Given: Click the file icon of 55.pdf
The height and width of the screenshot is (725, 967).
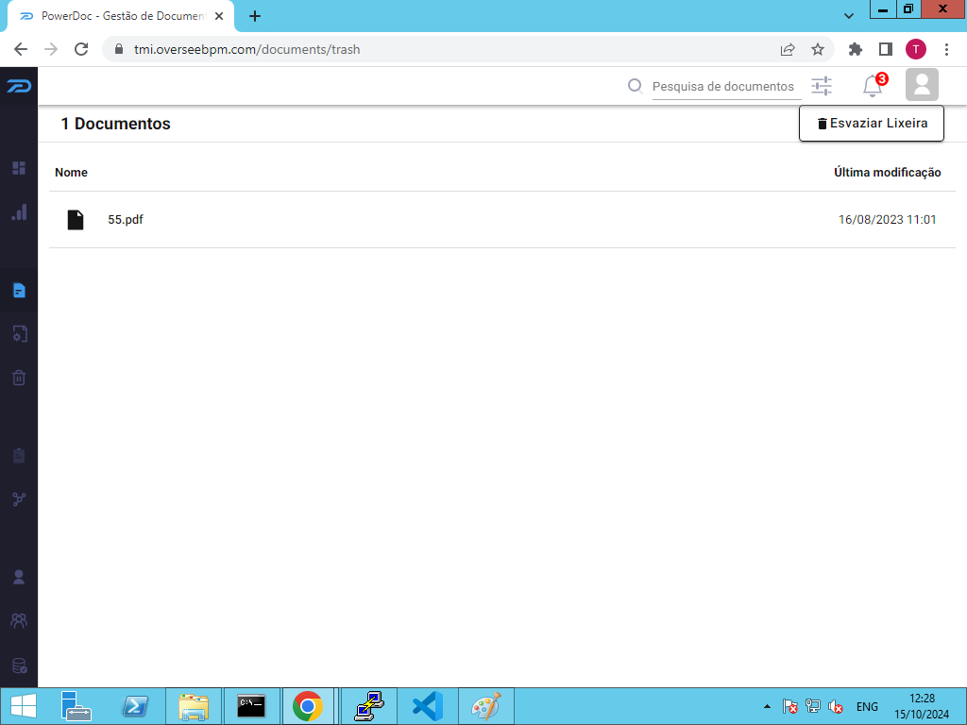Looking at the screenshot, I should [x=76, y=219].
